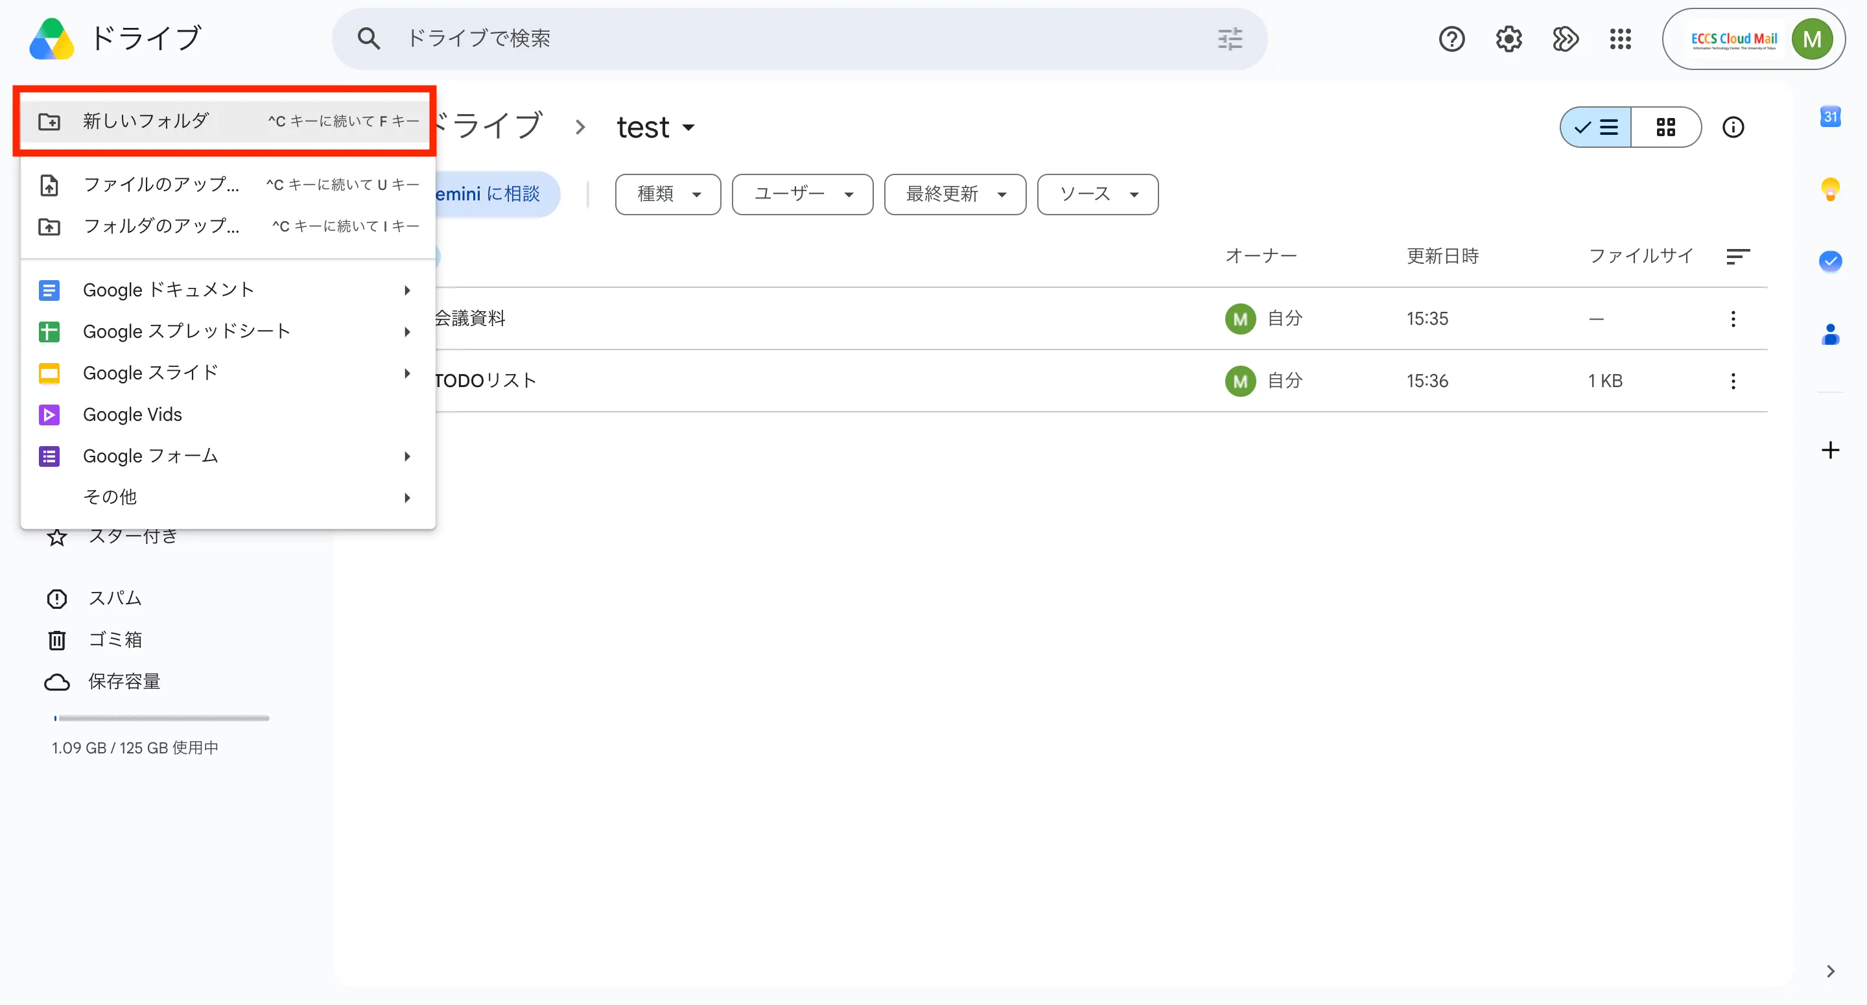Show details info icon
1867x1005 pixels.
tap(1733, 128)
